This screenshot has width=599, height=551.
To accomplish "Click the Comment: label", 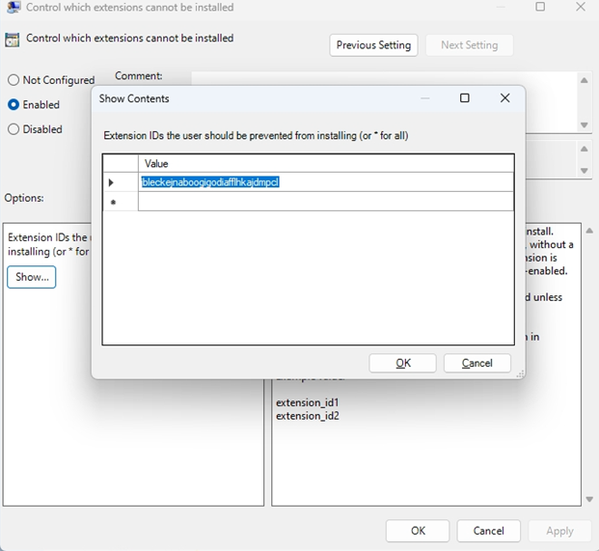I will tap(138, 75).
